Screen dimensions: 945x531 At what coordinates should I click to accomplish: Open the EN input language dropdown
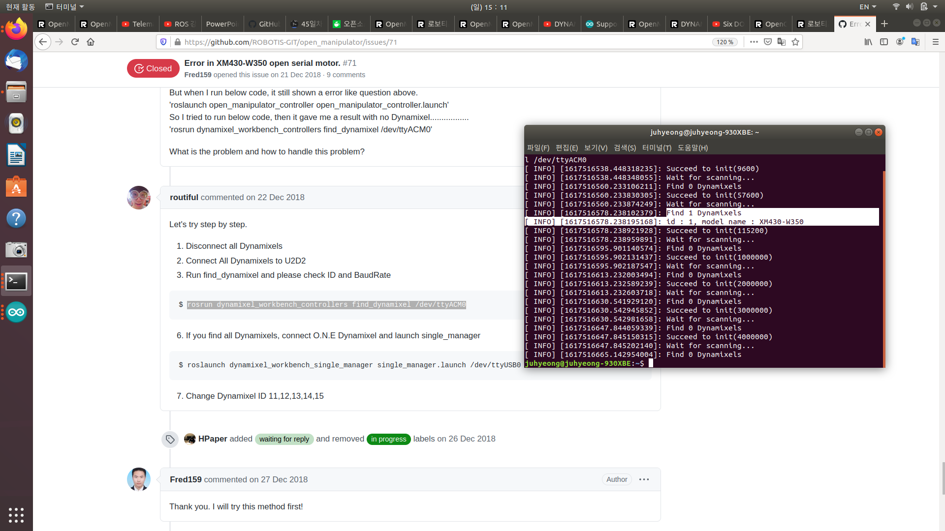(x=868, y=7)
